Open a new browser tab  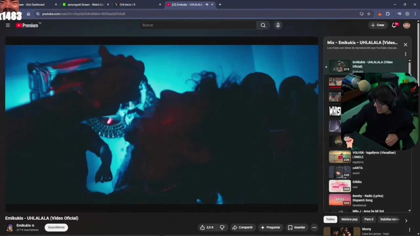[220, 5]
